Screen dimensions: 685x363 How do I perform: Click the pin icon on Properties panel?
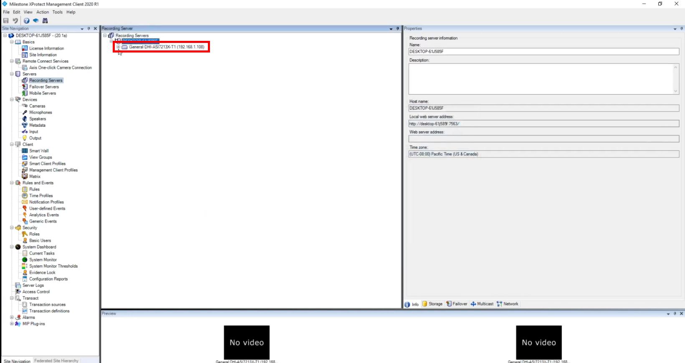click(682, 29)
